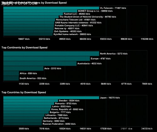Click the Top Continents by Download Speed title
Viewport: 157px width, 132px height.
pos(24,48)
